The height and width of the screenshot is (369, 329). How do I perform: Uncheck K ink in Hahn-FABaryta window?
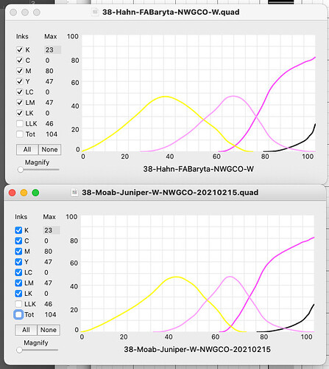tap(20, 50)
